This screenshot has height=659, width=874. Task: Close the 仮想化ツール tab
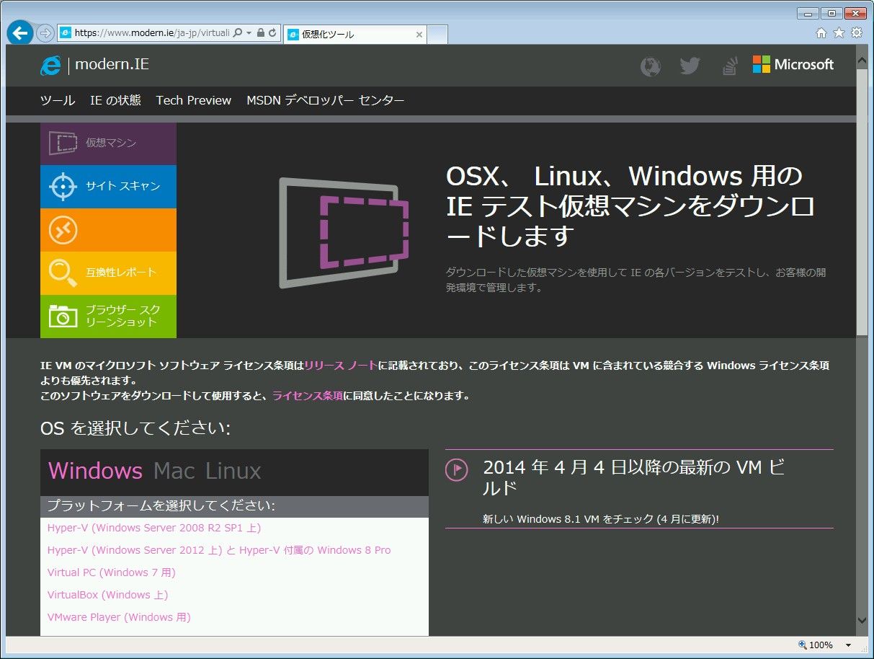click(x=419, y=35)
